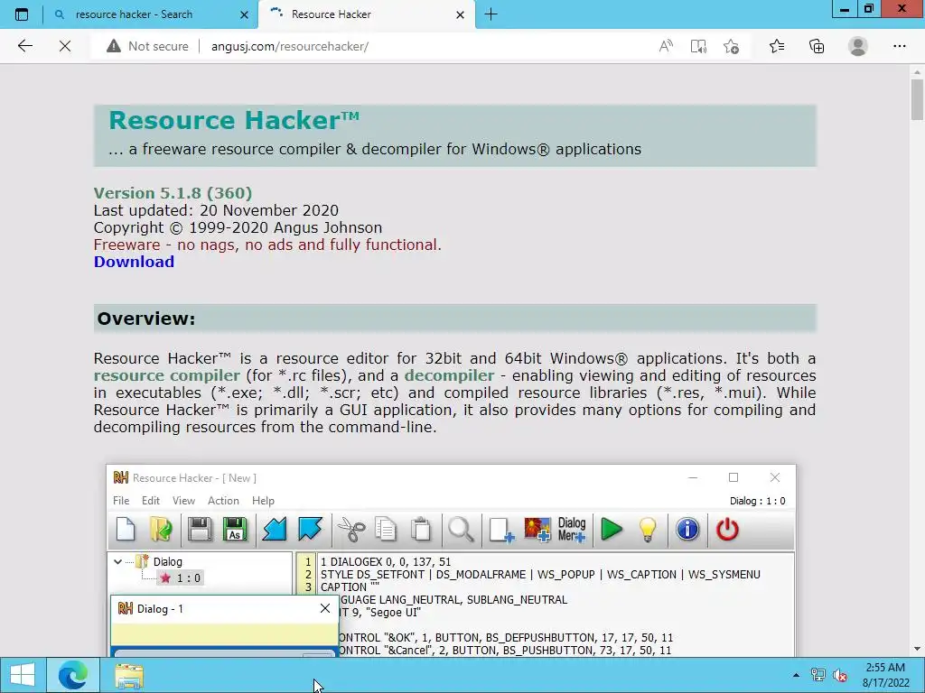
Task: Open the Windows Start menu
Action: [23, 675]
